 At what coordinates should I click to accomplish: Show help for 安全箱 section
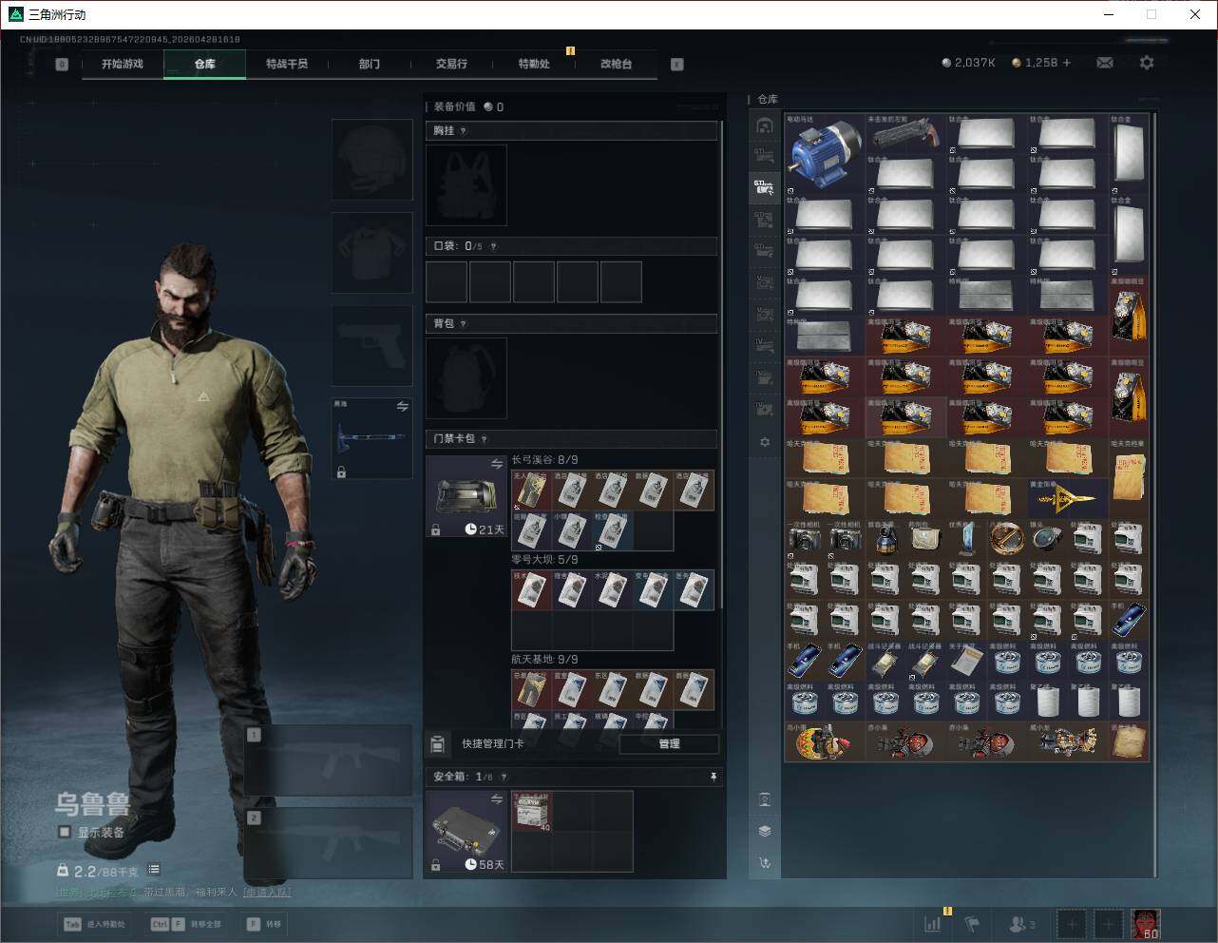(504, 778)
